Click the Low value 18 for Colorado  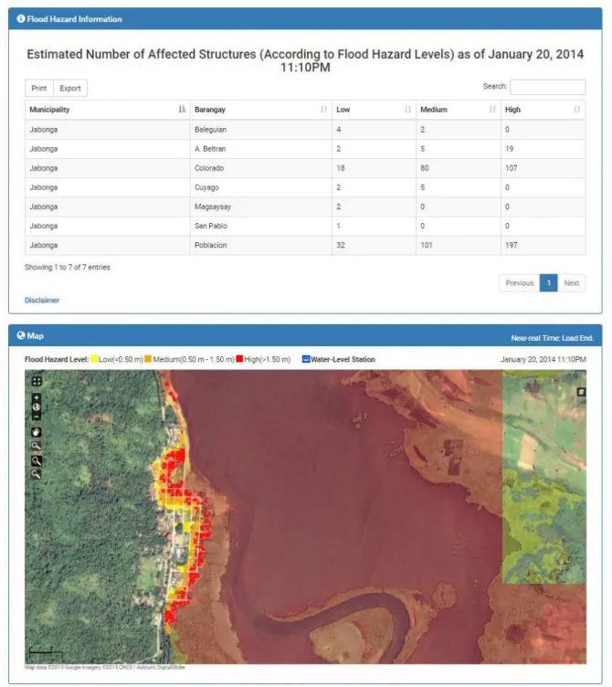click(341, 168)
